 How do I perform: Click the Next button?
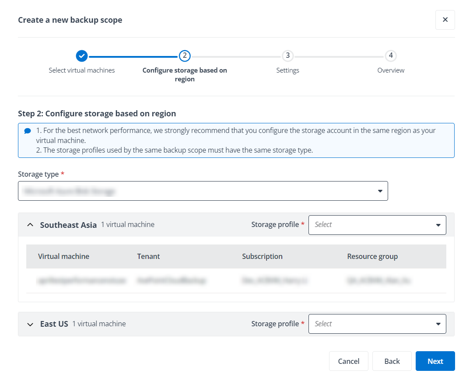(x=435, y=361)
